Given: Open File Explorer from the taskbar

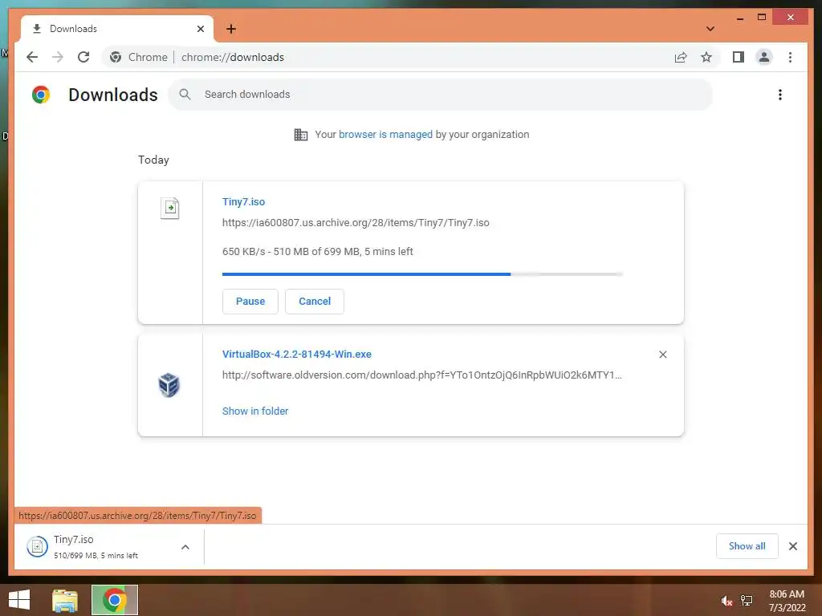Looking at the screenshot, I should [65, 600].
